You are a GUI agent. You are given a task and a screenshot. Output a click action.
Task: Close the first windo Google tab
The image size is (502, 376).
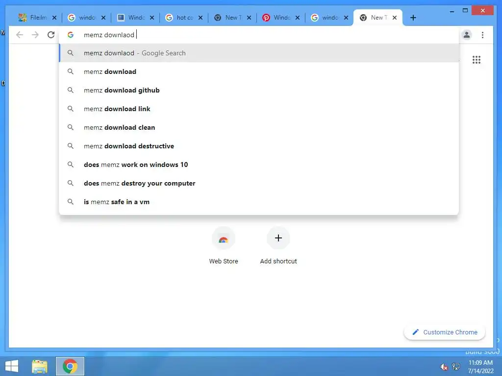click(103, 18)
